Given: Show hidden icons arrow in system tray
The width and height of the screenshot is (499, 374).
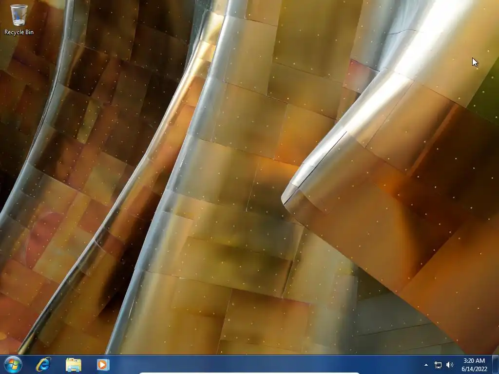Looking at the screenshot, I should tap(426, 365).
